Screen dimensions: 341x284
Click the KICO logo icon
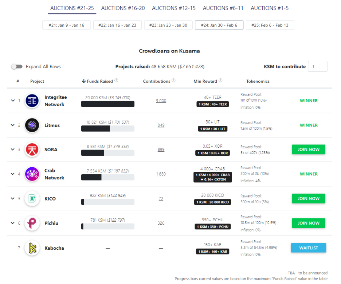[x=32, y=199]
